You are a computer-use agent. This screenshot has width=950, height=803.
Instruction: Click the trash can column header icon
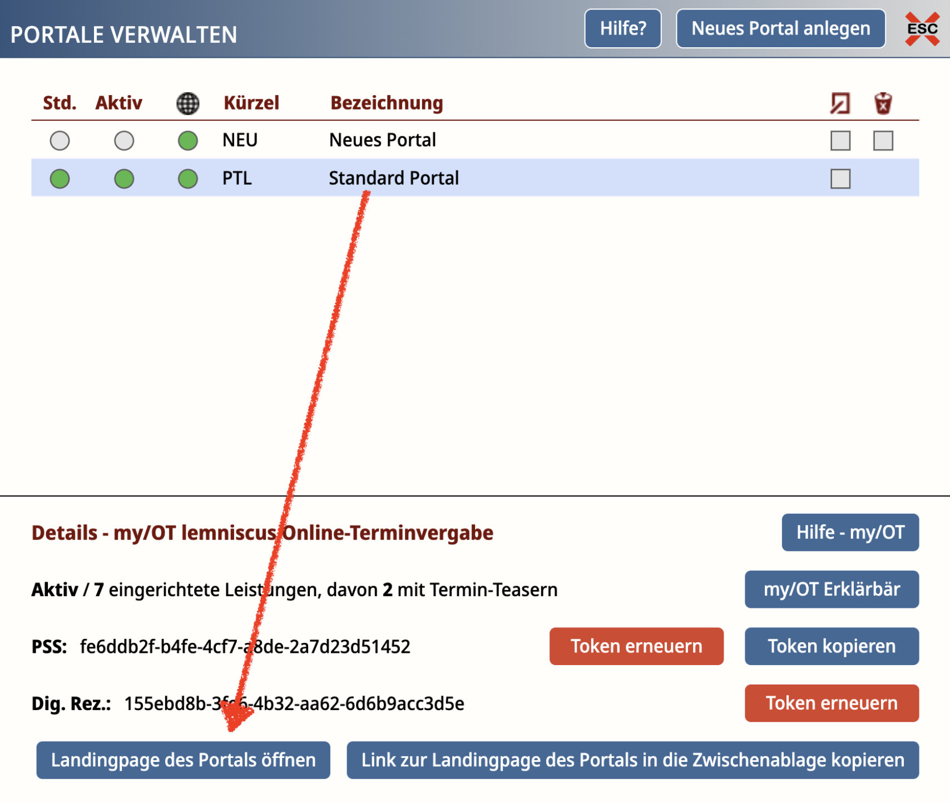(883, 103)
